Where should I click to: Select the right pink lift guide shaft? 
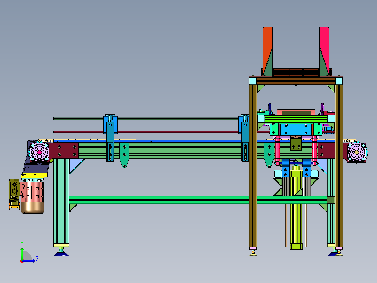314,151
